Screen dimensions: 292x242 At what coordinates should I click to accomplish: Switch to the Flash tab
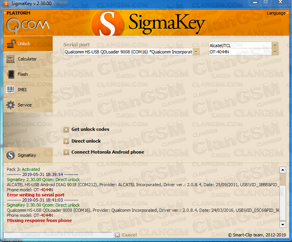click(28, 74)
